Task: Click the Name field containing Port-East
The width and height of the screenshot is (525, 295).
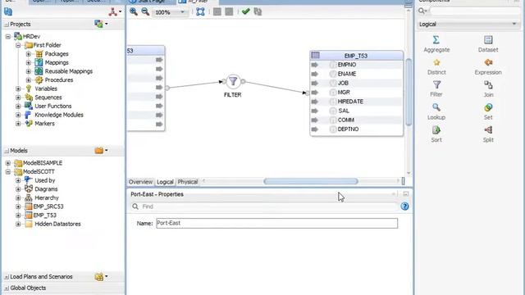Action: [x=277, y=223]
